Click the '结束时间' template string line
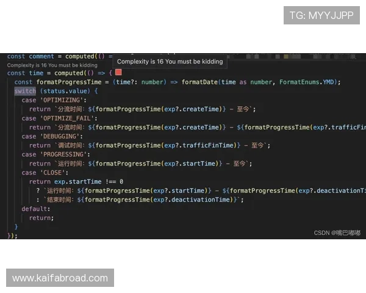Image resolution: width=366 pixels, height=293 pixels. [x=140, y=200]
